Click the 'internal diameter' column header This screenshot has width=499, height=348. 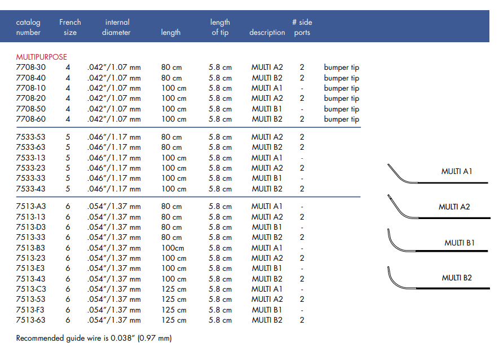[117, 27]
